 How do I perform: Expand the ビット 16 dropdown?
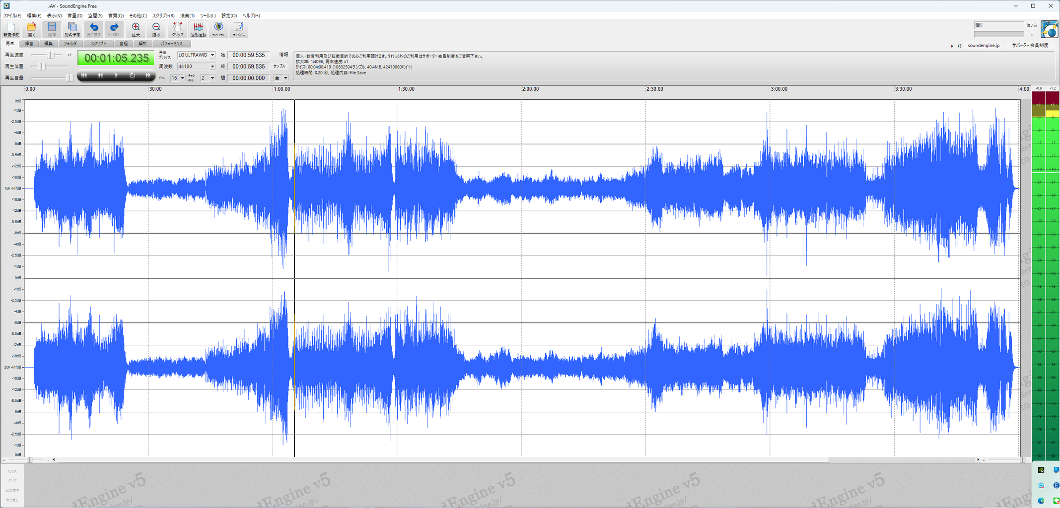[183, 78]
